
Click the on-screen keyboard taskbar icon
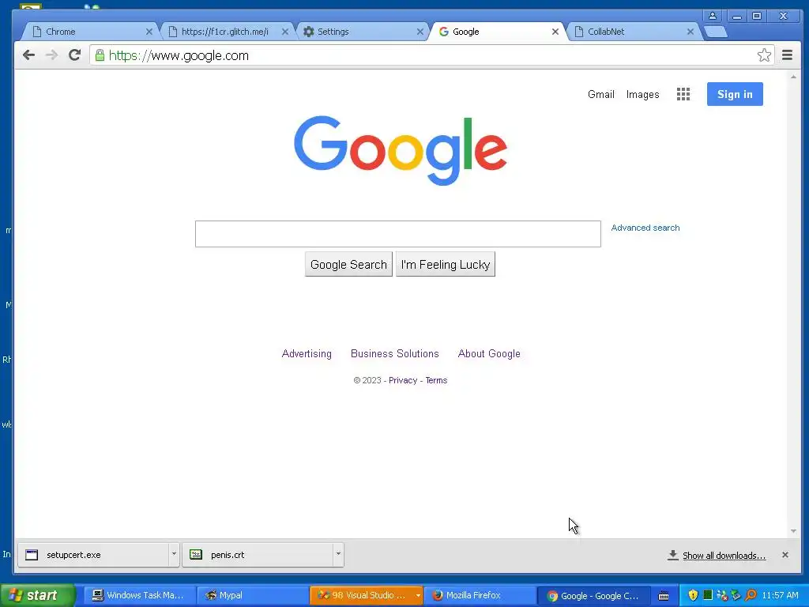tap(664, 596)
